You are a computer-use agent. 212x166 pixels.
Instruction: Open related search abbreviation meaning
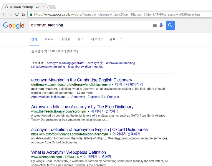tap(120, 63)
